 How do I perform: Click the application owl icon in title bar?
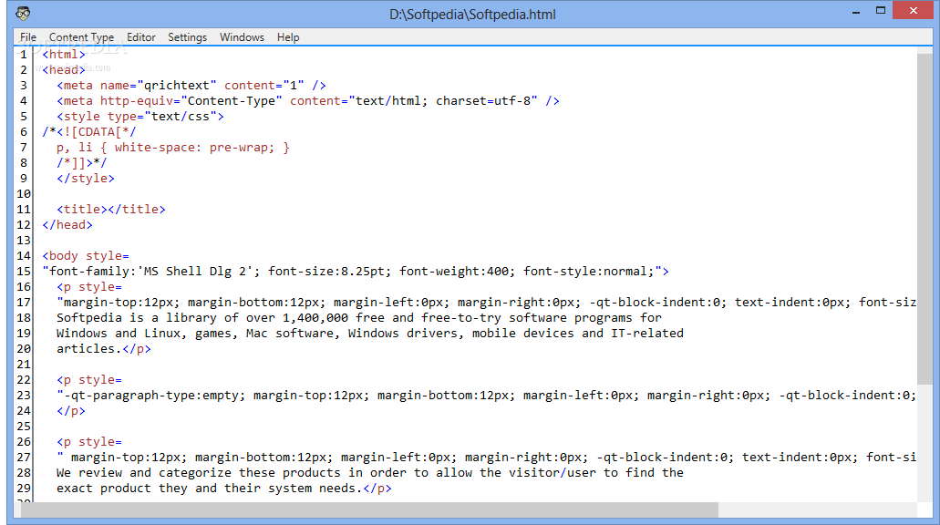point(23,13)
